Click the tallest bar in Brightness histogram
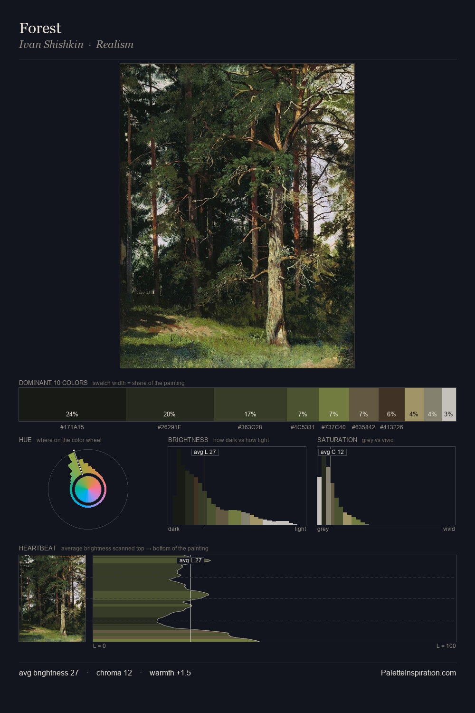 [x=179, y=487]
